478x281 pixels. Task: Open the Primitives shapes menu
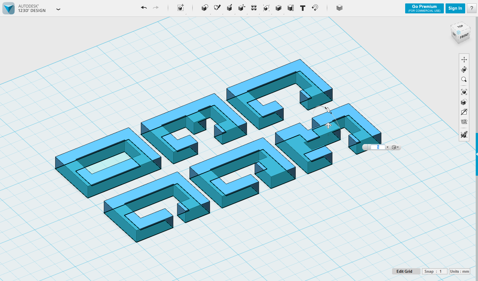click(x=205, y=8)
